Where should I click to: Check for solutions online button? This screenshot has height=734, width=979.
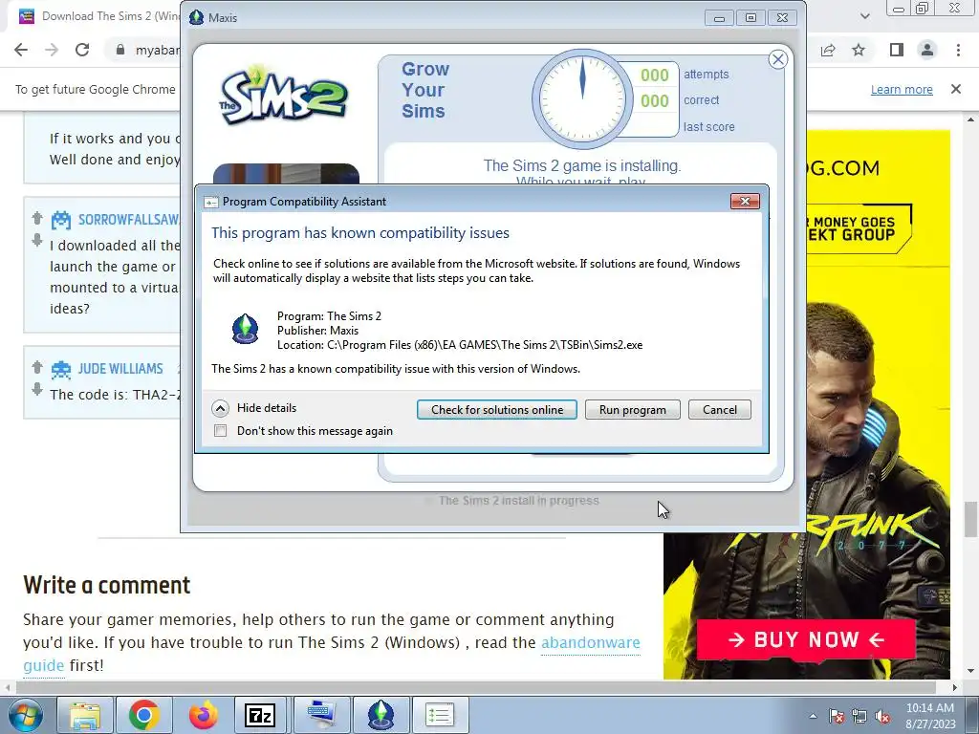[x=496, y=409]
